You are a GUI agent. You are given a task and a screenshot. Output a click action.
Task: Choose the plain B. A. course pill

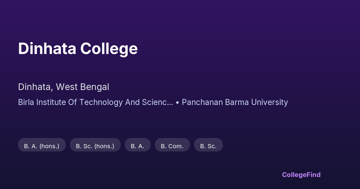[137, 146]
